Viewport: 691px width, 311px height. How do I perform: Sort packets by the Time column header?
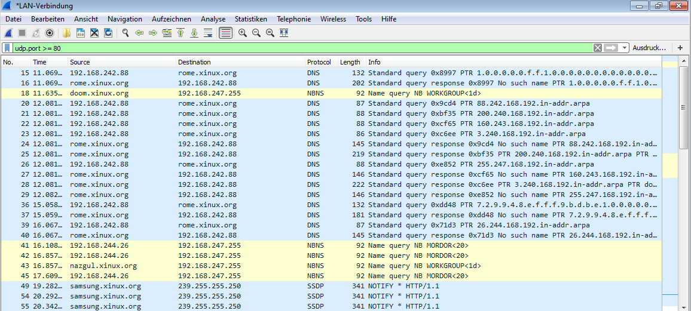coord(50,62)
